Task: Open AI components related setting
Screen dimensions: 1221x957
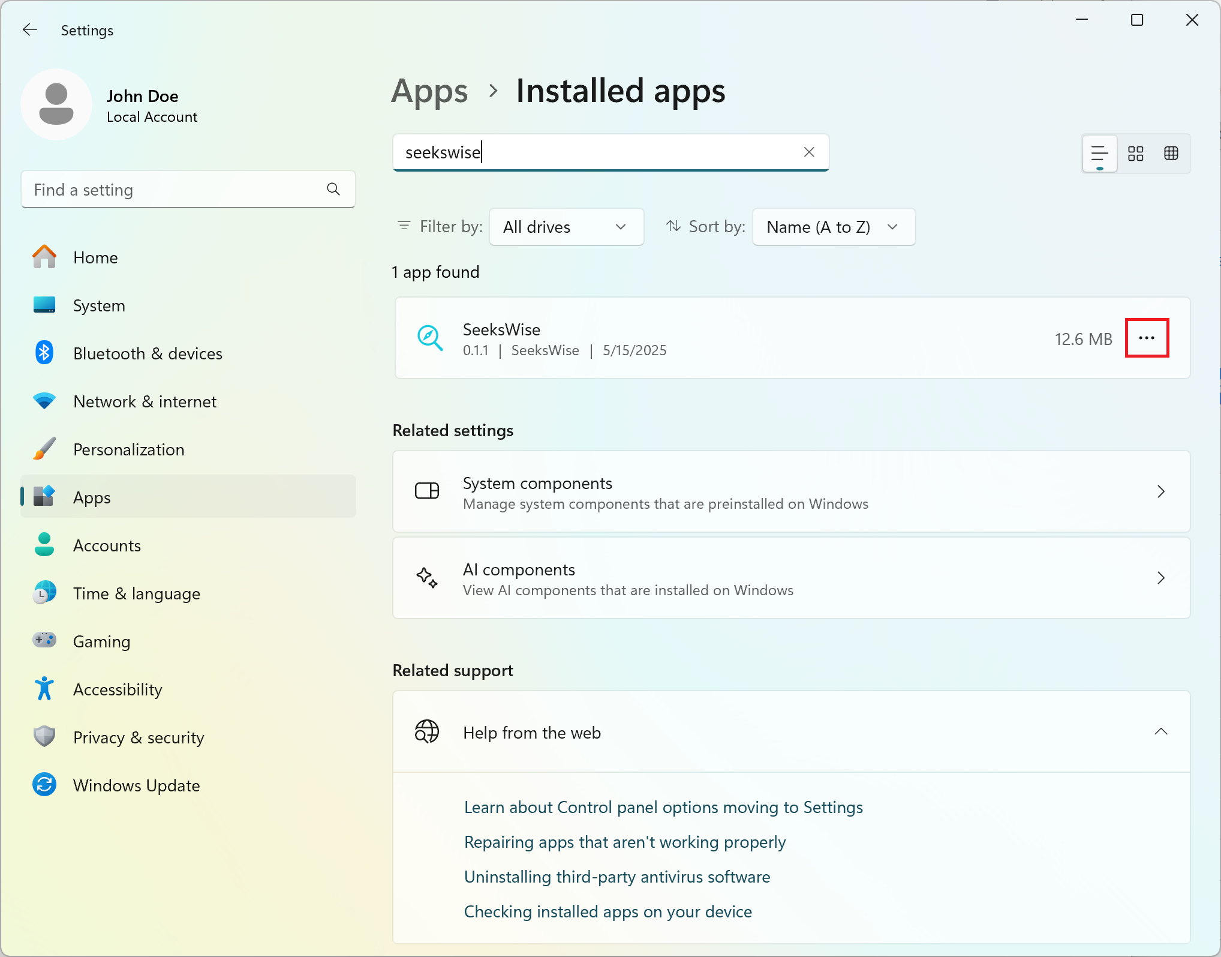Action: coord(791,578)
